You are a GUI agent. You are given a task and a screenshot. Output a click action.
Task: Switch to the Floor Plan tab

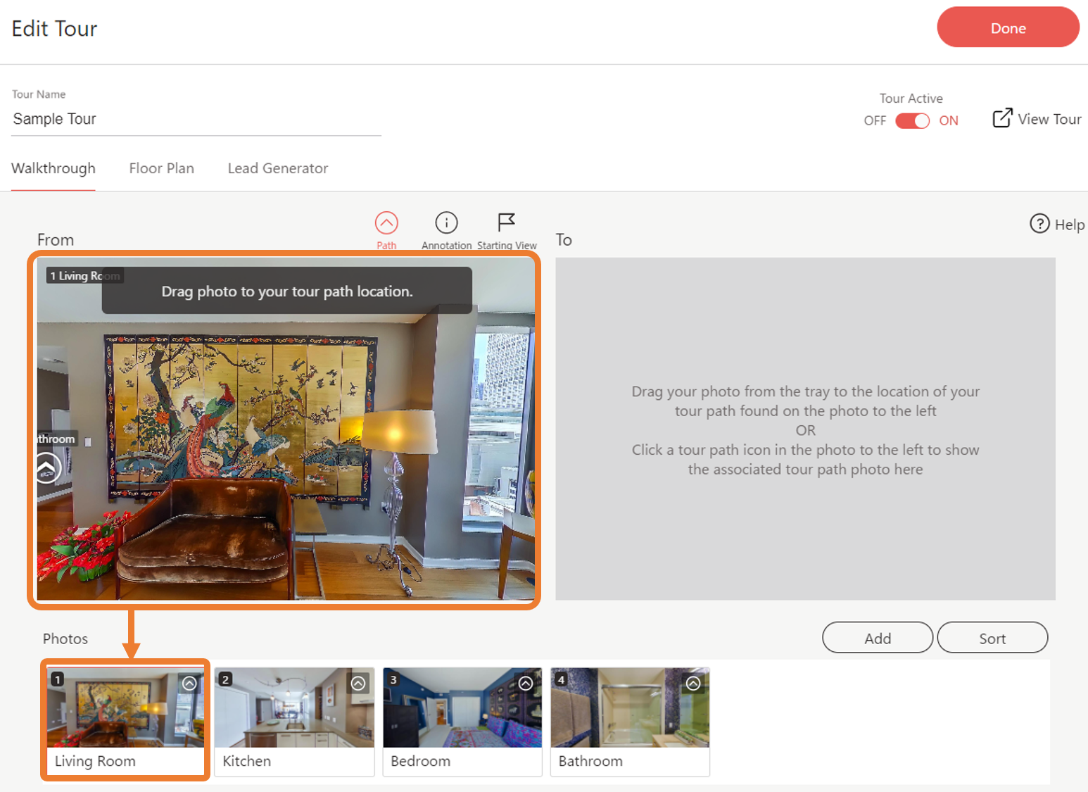161,168
